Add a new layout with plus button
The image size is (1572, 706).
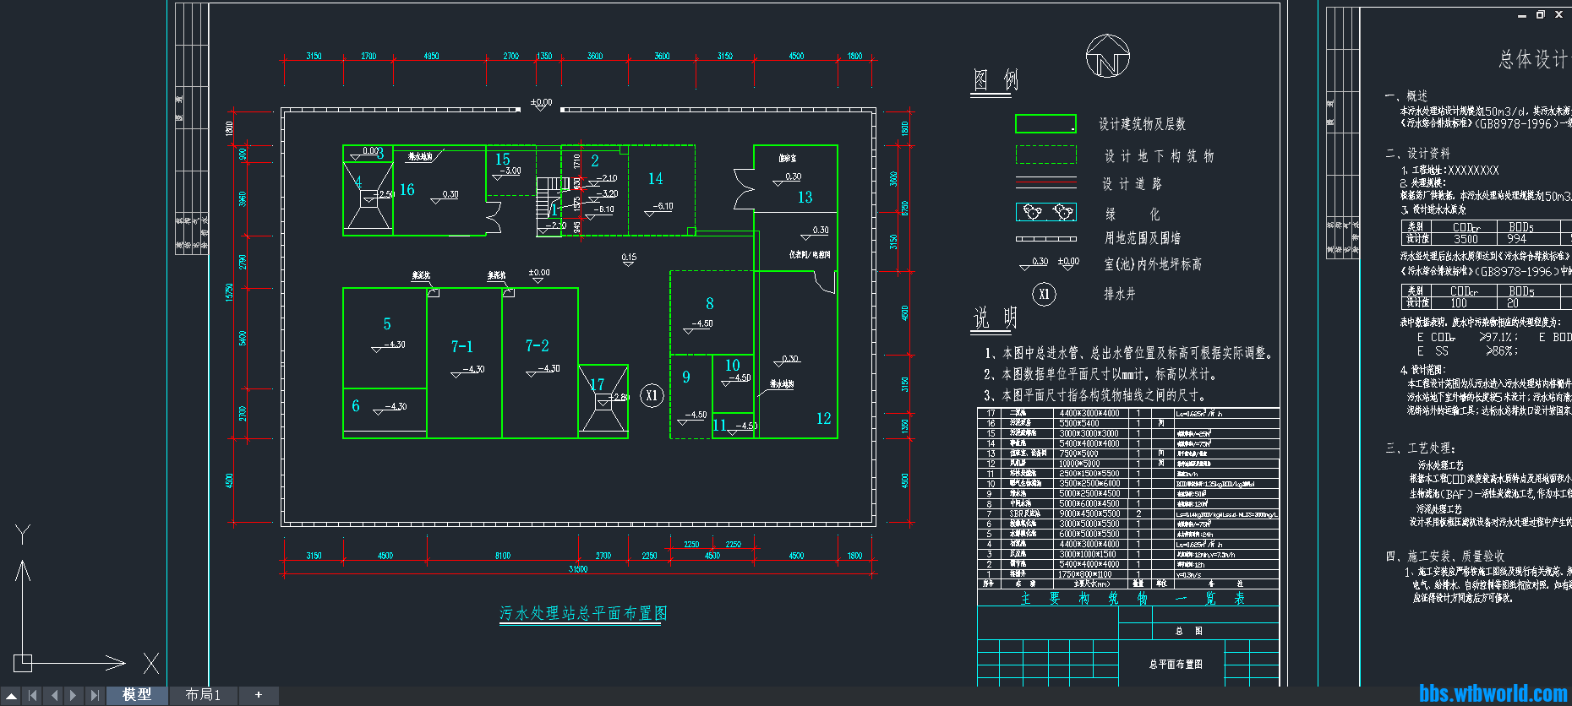pyautogui.click(x=259, y=695)
